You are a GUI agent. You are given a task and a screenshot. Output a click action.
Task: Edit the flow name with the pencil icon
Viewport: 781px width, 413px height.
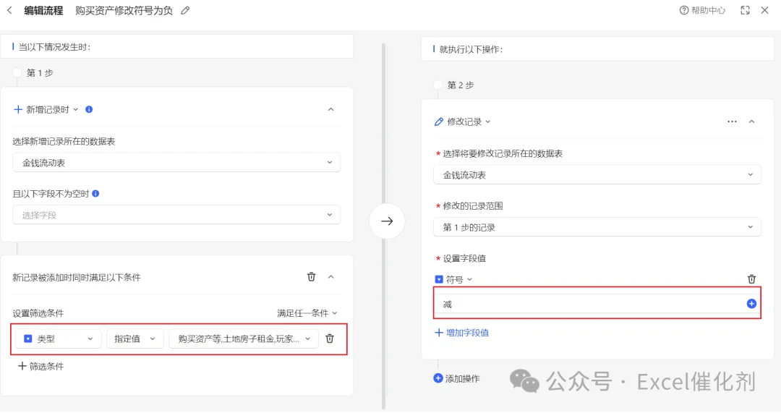point(185,10)
